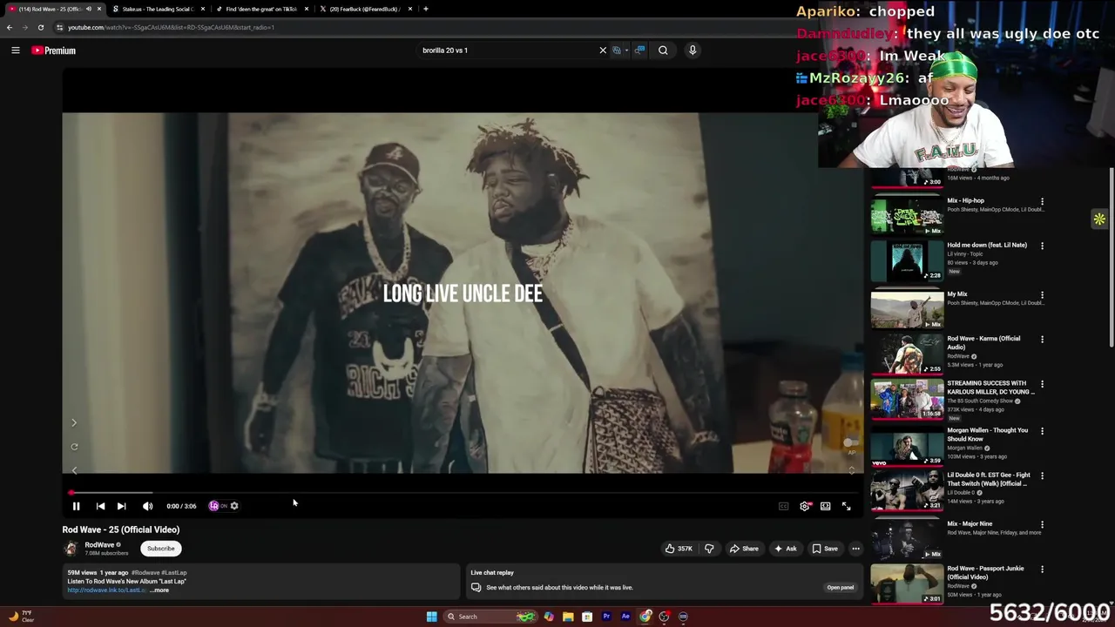Click the video progress bar
The width and height of the screenshot is (1115, 627).
(463, 493)
